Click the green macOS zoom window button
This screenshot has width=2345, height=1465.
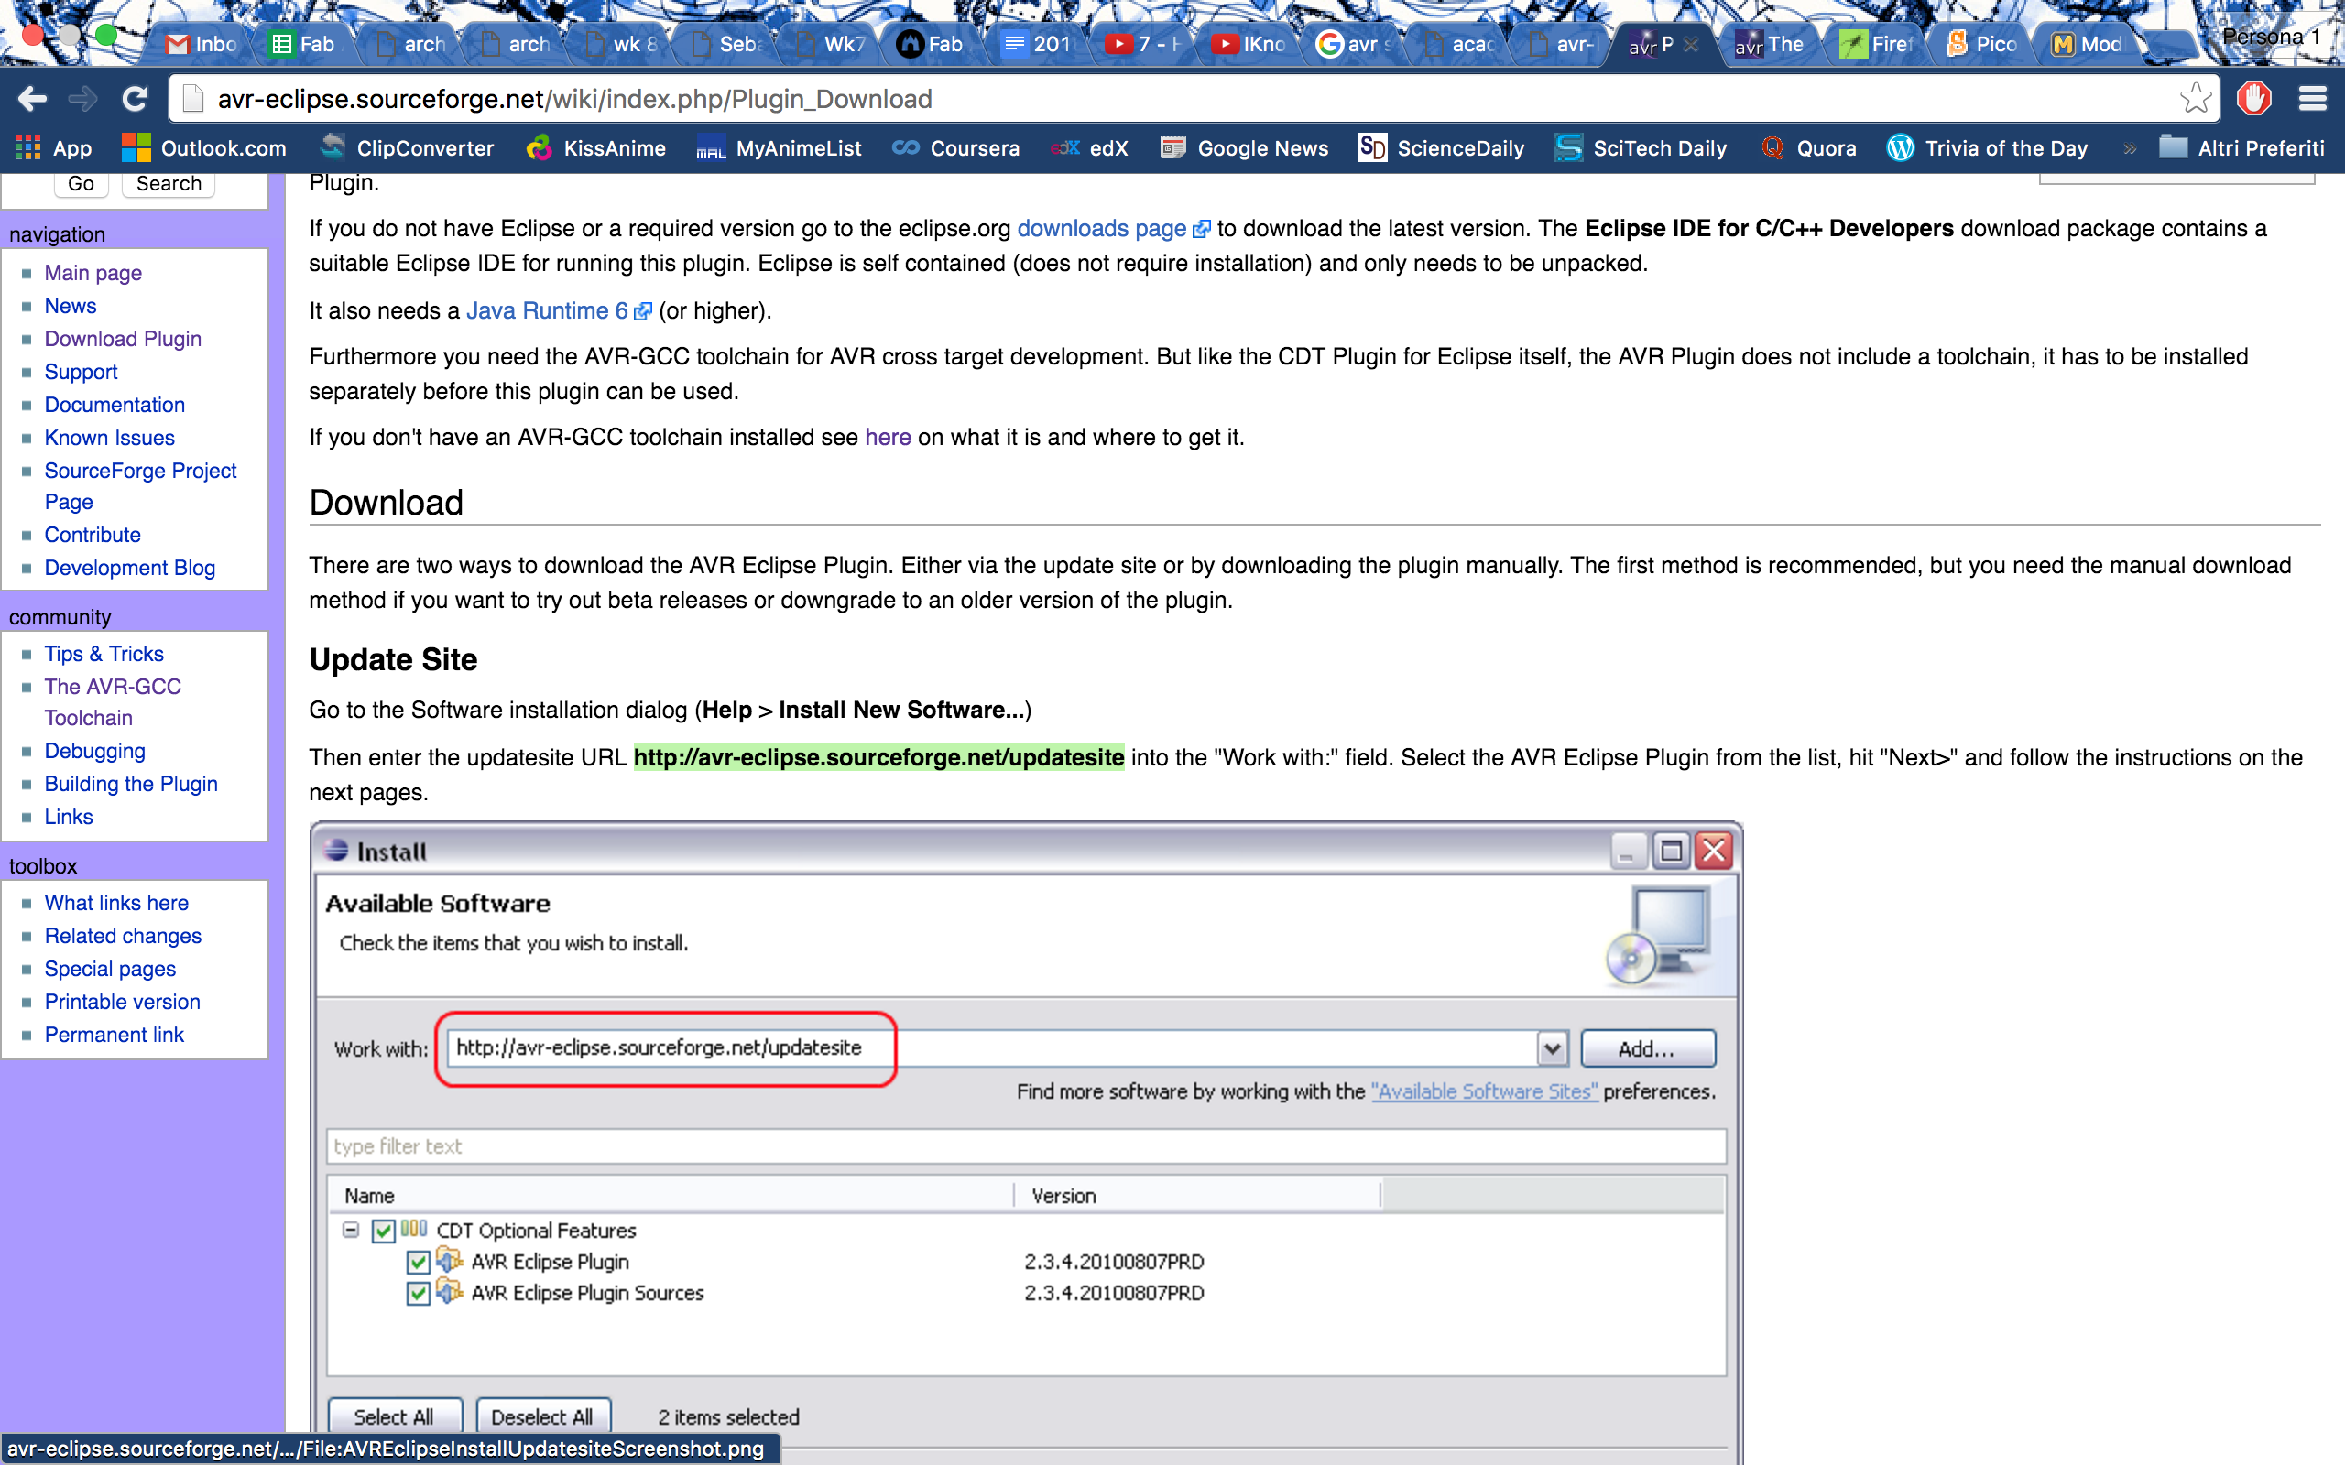click(x=105, y=36)
